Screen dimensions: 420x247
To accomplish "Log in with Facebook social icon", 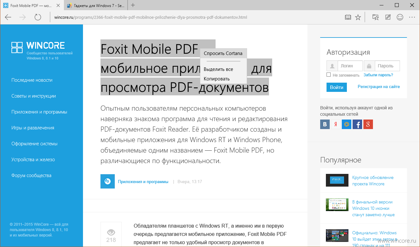I will coord(357,124).
